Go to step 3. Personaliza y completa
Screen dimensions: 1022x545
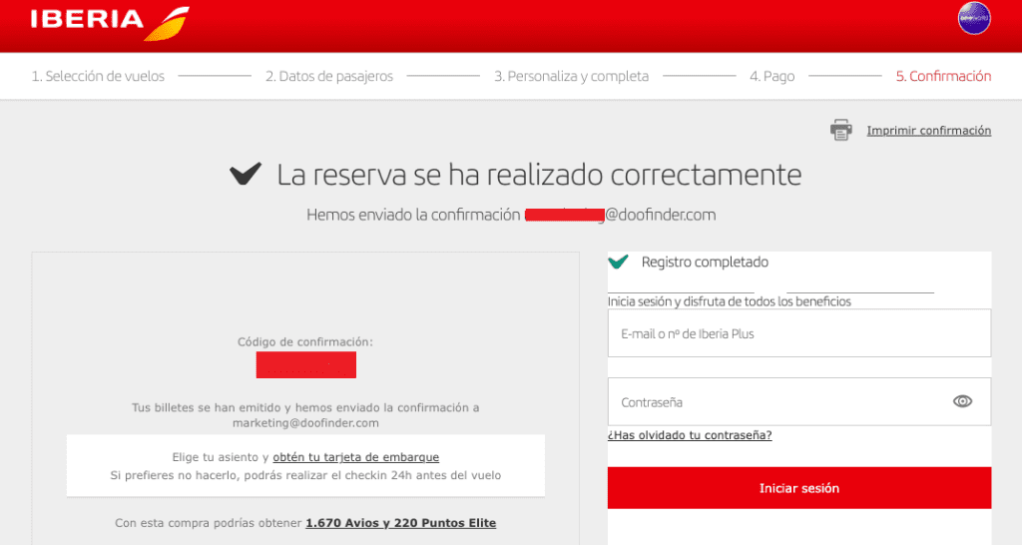(571, 76)
